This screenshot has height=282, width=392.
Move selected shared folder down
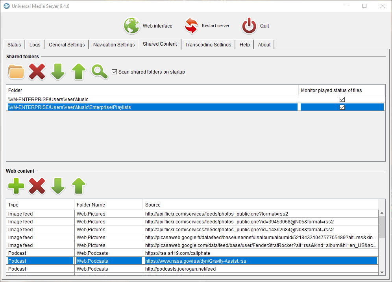click(x=58, y=72)
